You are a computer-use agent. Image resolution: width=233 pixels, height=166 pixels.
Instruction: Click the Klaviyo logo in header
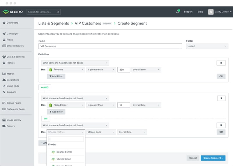coord(13,12)
